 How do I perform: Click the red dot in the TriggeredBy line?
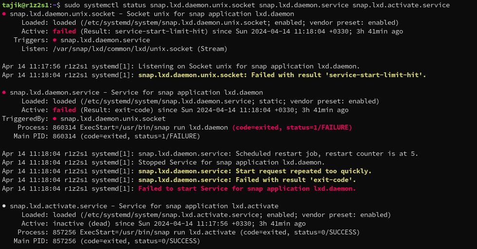[x=55, y=119]
